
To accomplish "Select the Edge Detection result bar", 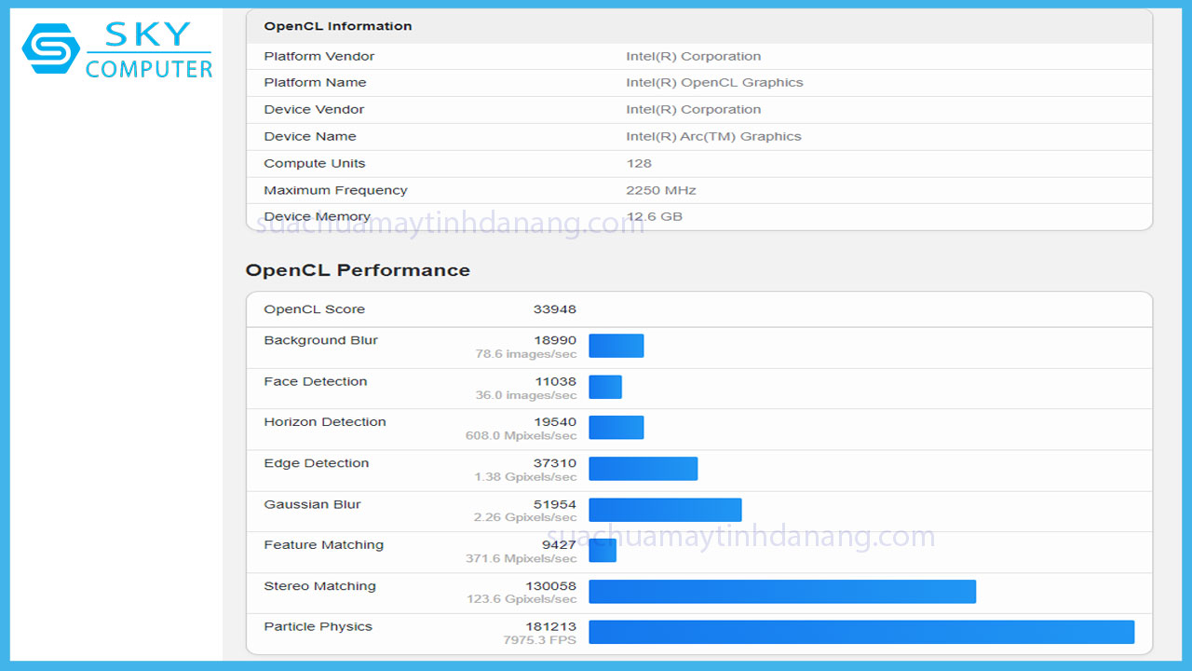I will [643, 468].
